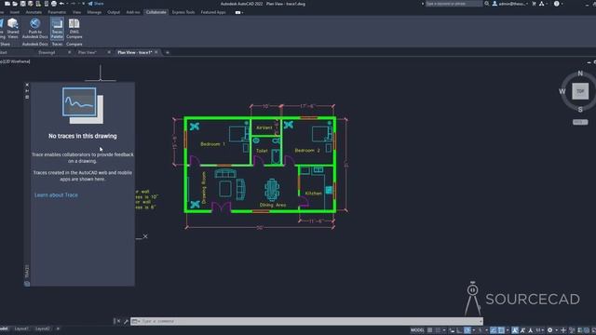Viewport: 596px width, 335px height.
Task: Open the Help question mark icon
Action: [557, 4]
